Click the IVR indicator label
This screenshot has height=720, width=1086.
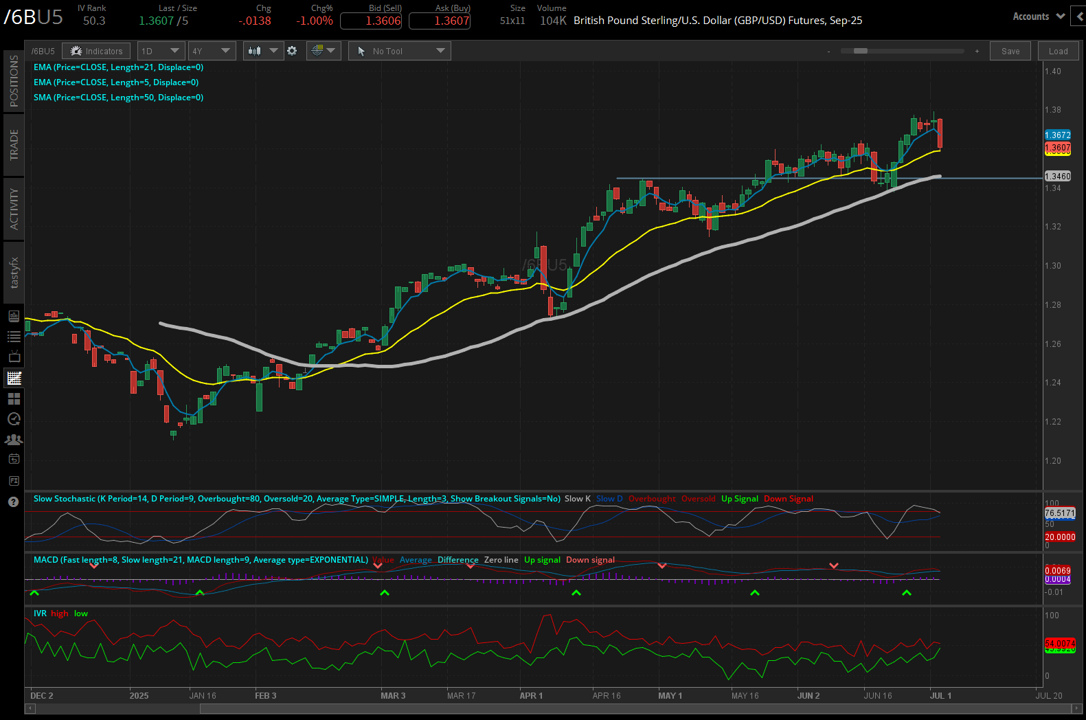pos(40,614)
